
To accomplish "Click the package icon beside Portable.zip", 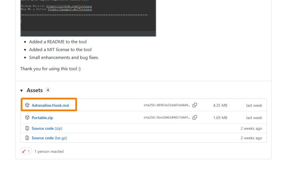I will [x=27, y=118].
